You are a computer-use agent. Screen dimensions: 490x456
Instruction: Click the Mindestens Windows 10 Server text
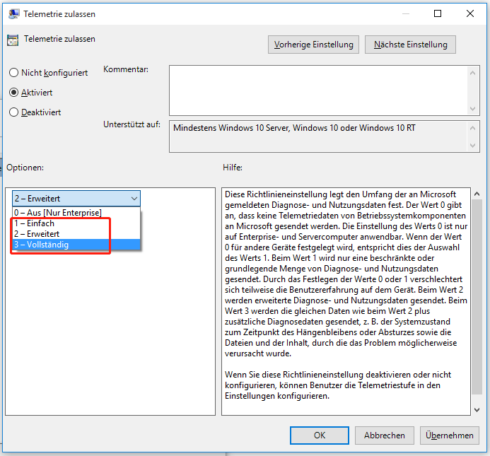[x=294, y=128]
